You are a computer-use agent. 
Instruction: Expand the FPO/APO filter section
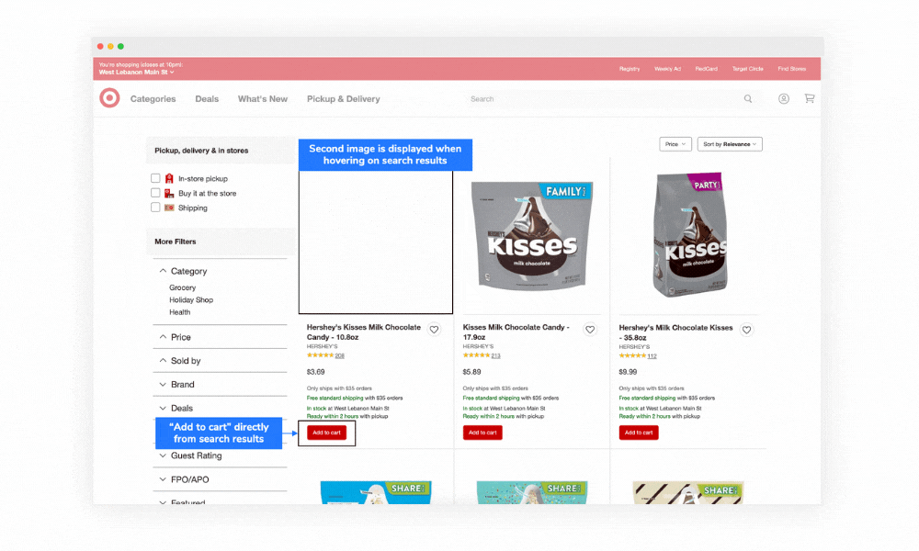[163, 479]
